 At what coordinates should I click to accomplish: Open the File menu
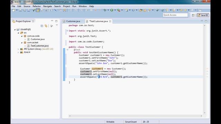(13, 6)
